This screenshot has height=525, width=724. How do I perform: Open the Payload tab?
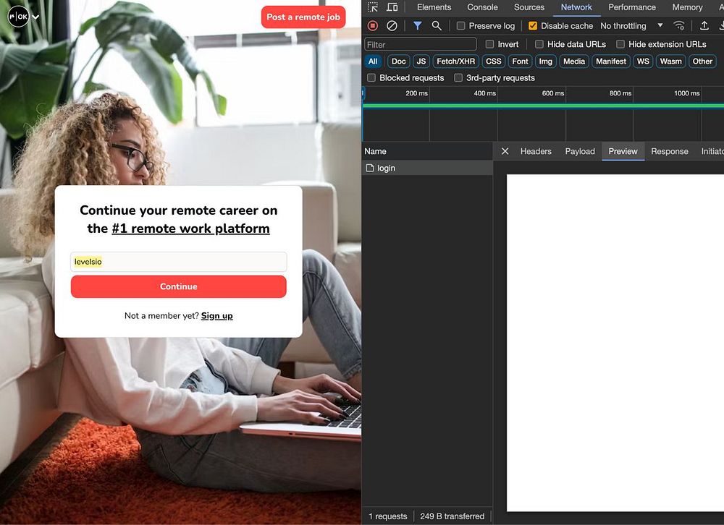click(x=580, y=151)
